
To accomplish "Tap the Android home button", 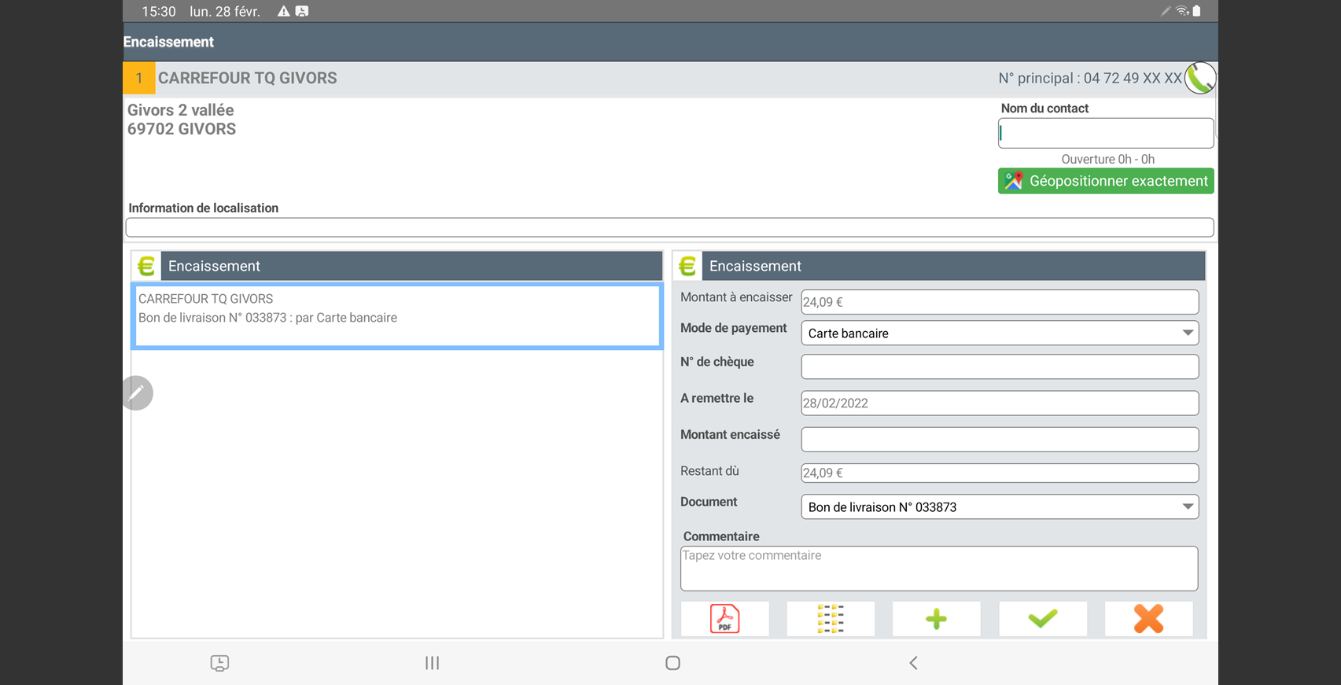I will 672,663.
